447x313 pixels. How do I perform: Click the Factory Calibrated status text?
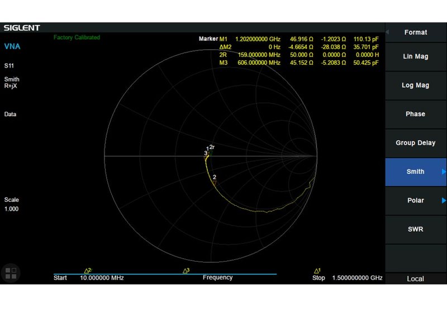[77, 37]
